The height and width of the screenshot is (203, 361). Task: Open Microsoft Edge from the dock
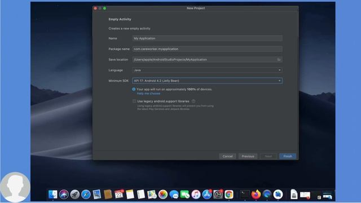pyautogui.click(x=267, y=195)
